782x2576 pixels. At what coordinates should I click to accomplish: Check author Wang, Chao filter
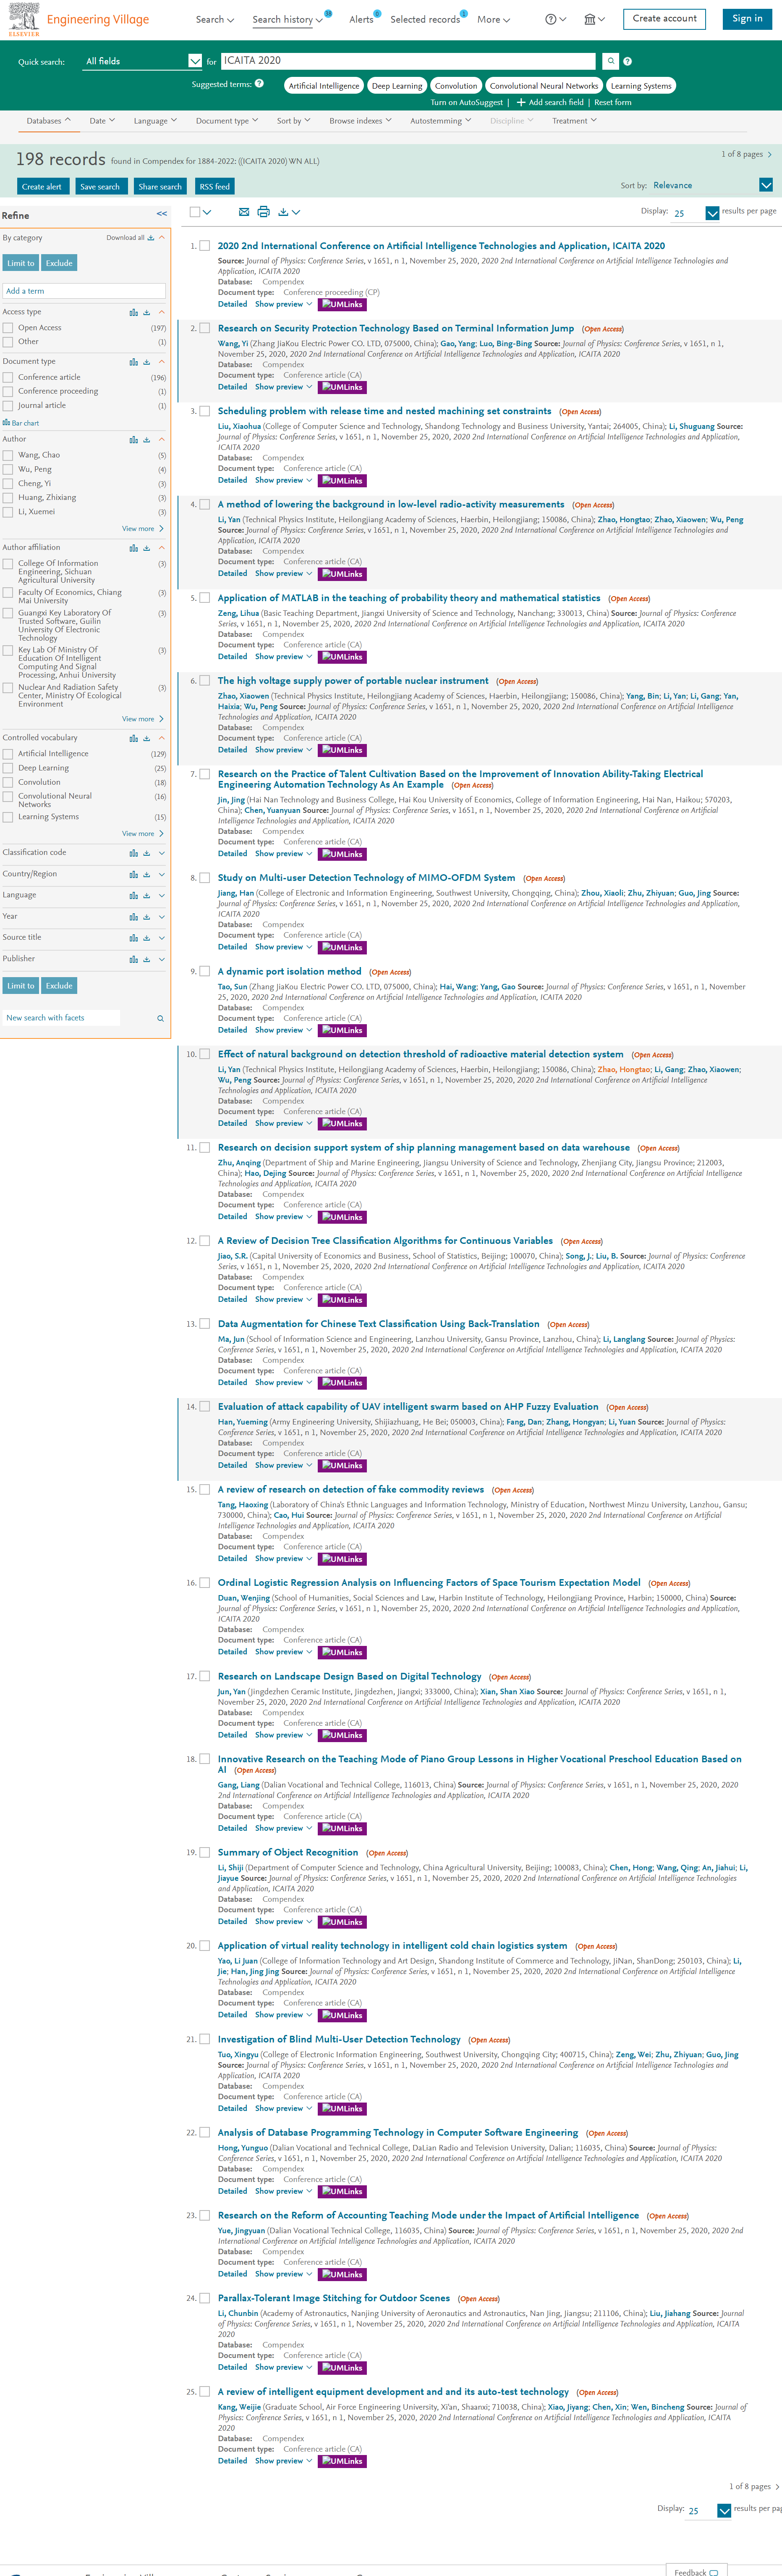8,455
